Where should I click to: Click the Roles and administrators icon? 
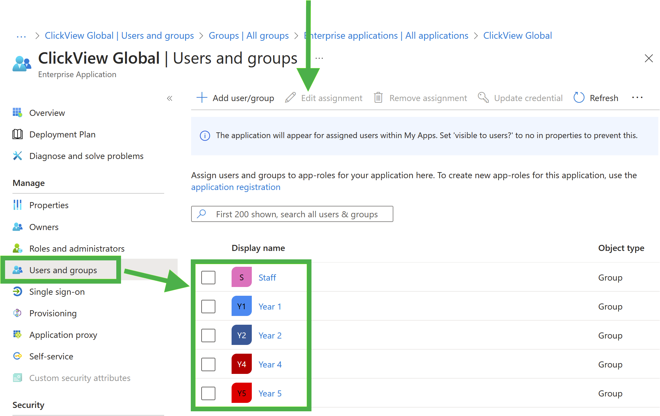coord(18,248)
